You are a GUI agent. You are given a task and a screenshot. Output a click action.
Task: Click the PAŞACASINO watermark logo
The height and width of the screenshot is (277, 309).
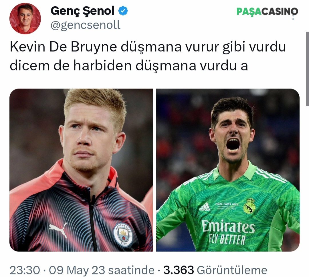click(267, 11)
